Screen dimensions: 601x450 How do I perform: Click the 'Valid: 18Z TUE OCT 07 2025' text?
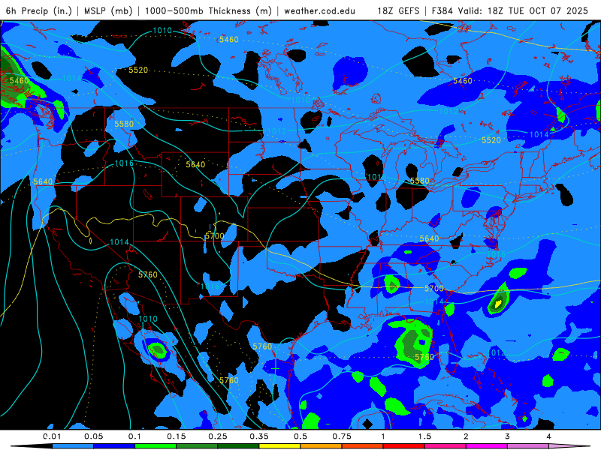(x=523, y=10)
